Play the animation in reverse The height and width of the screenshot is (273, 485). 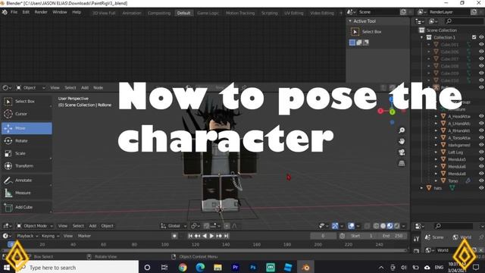tap(205, 236)
